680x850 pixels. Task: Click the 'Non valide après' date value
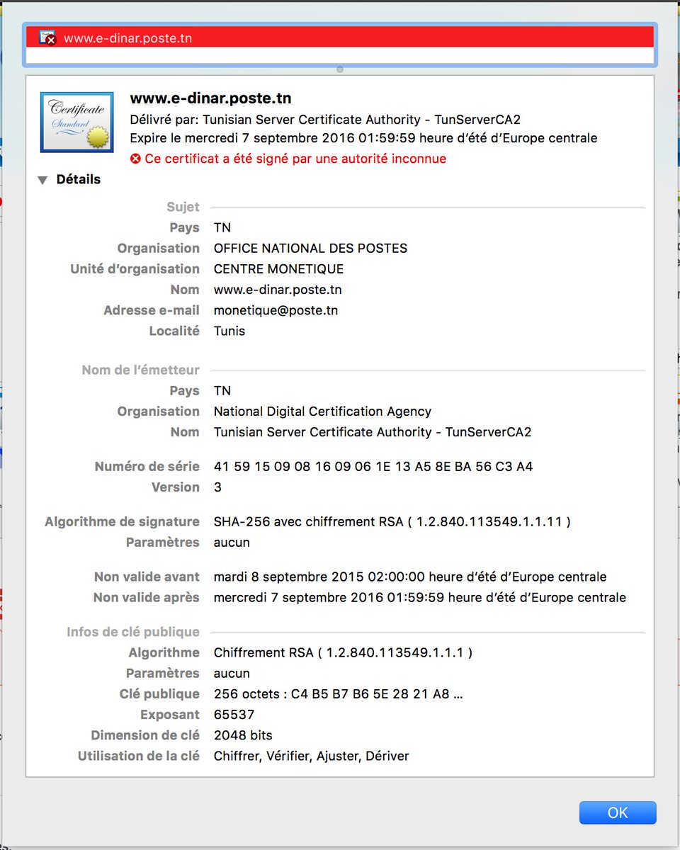click(x=420, y=598)
